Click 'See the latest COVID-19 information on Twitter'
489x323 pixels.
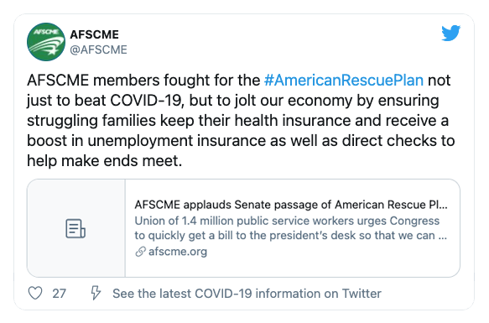pos(247,294)
